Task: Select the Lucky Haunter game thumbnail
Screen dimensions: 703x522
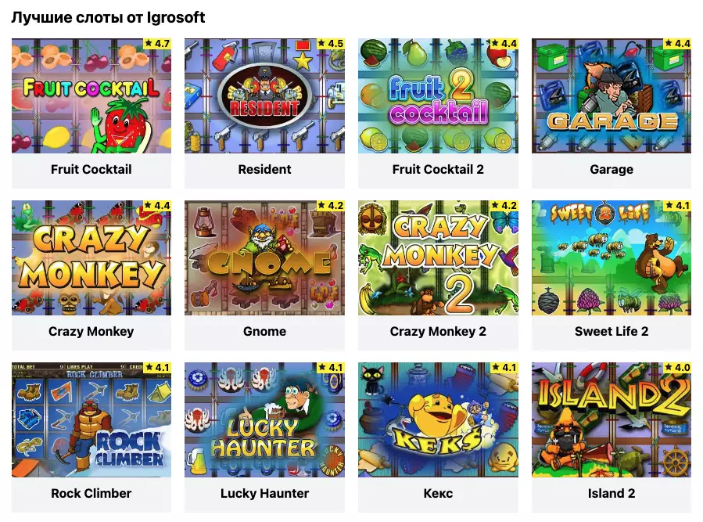Action: [x=264, y=419]
